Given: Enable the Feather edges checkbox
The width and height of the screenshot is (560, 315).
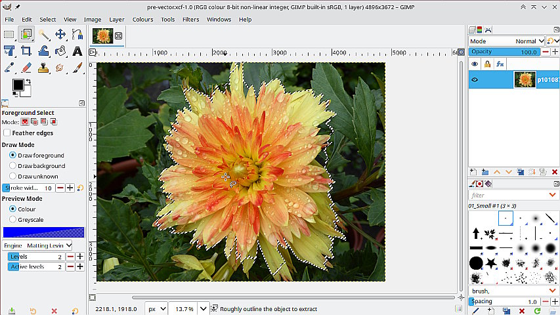Looking at the screenshot, I should point(7,133).
